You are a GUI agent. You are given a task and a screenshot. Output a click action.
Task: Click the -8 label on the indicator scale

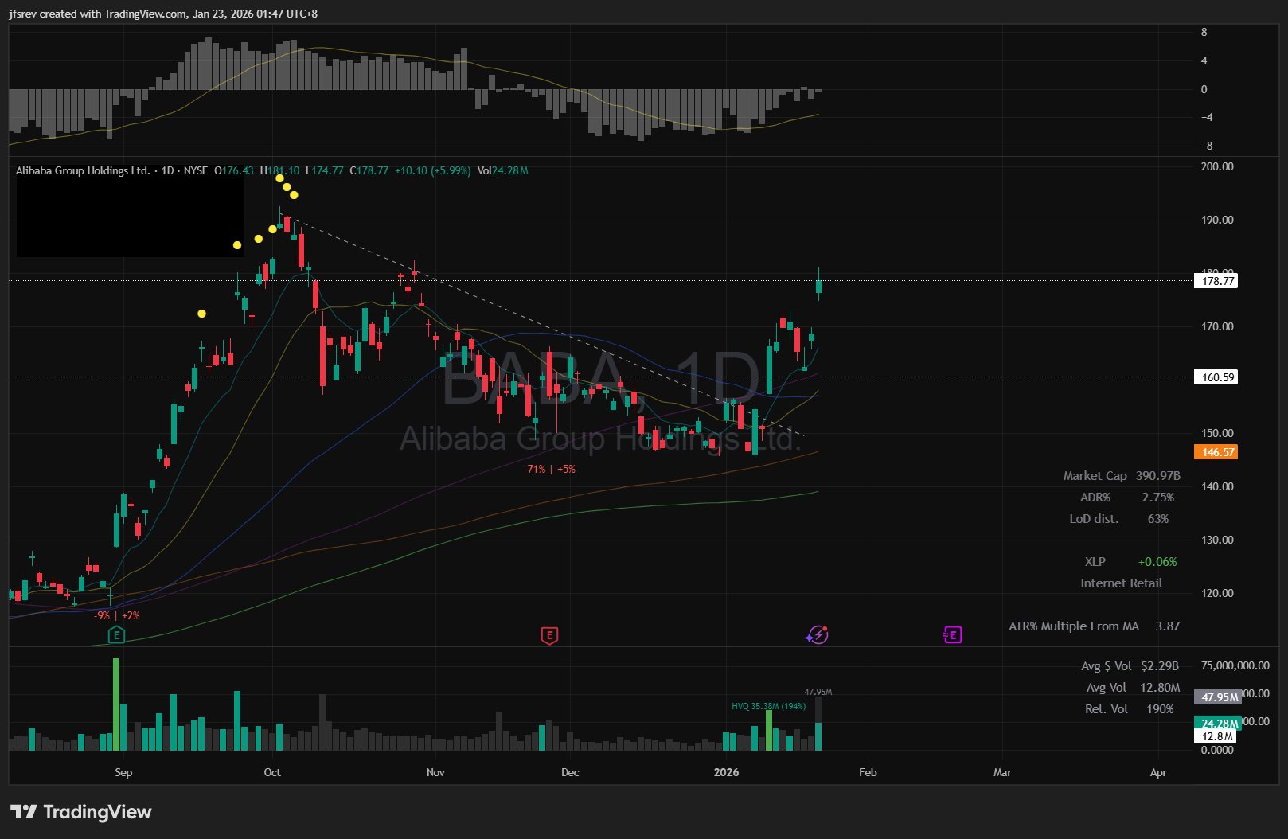click(x=1207, y=146)
